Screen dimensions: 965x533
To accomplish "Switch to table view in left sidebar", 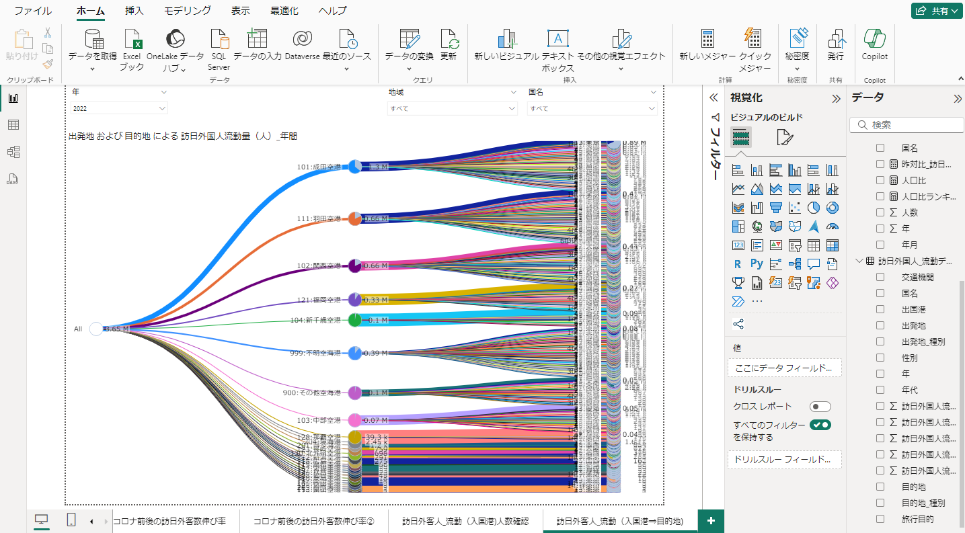I will coord(13,125).
